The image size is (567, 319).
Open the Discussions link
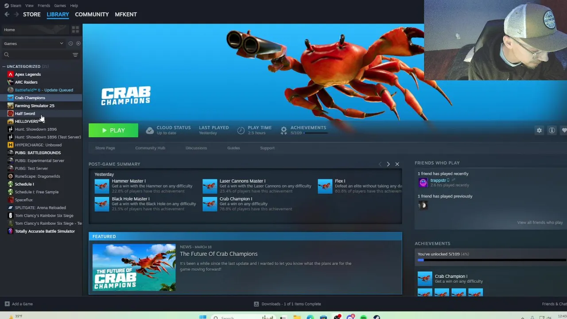pos(196,148)
